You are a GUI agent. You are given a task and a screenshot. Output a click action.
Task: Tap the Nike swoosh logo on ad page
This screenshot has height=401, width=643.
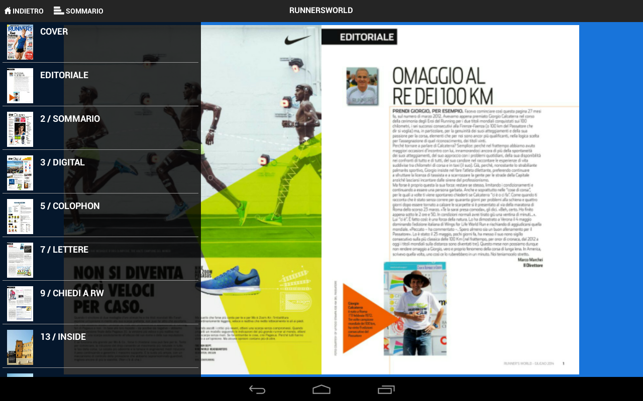pos(297,40)
